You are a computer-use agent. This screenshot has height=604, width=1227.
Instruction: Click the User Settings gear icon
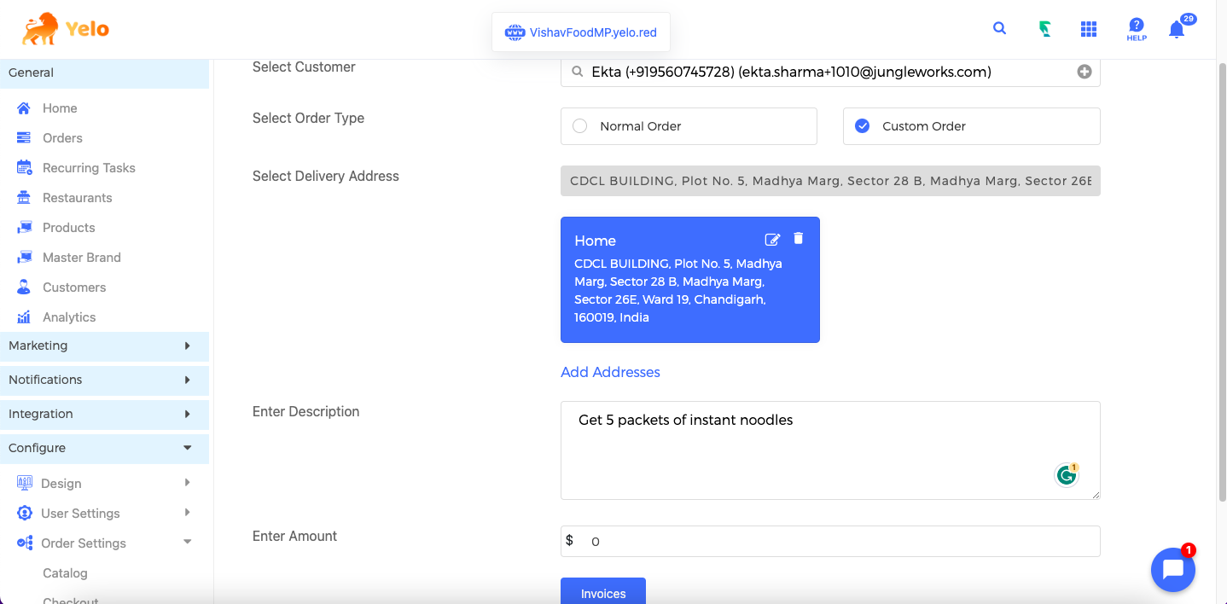[25, 514]
